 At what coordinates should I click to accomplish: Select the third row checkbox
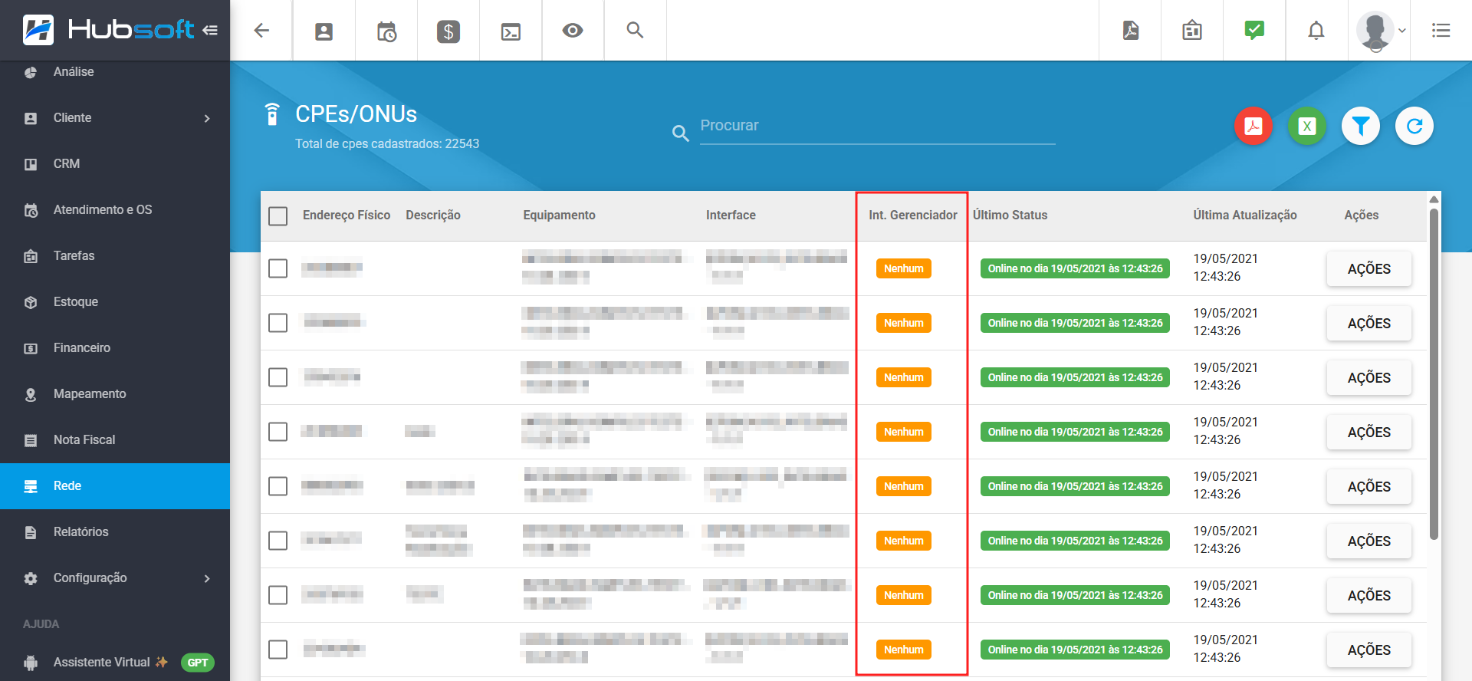[x=278, y=377]
